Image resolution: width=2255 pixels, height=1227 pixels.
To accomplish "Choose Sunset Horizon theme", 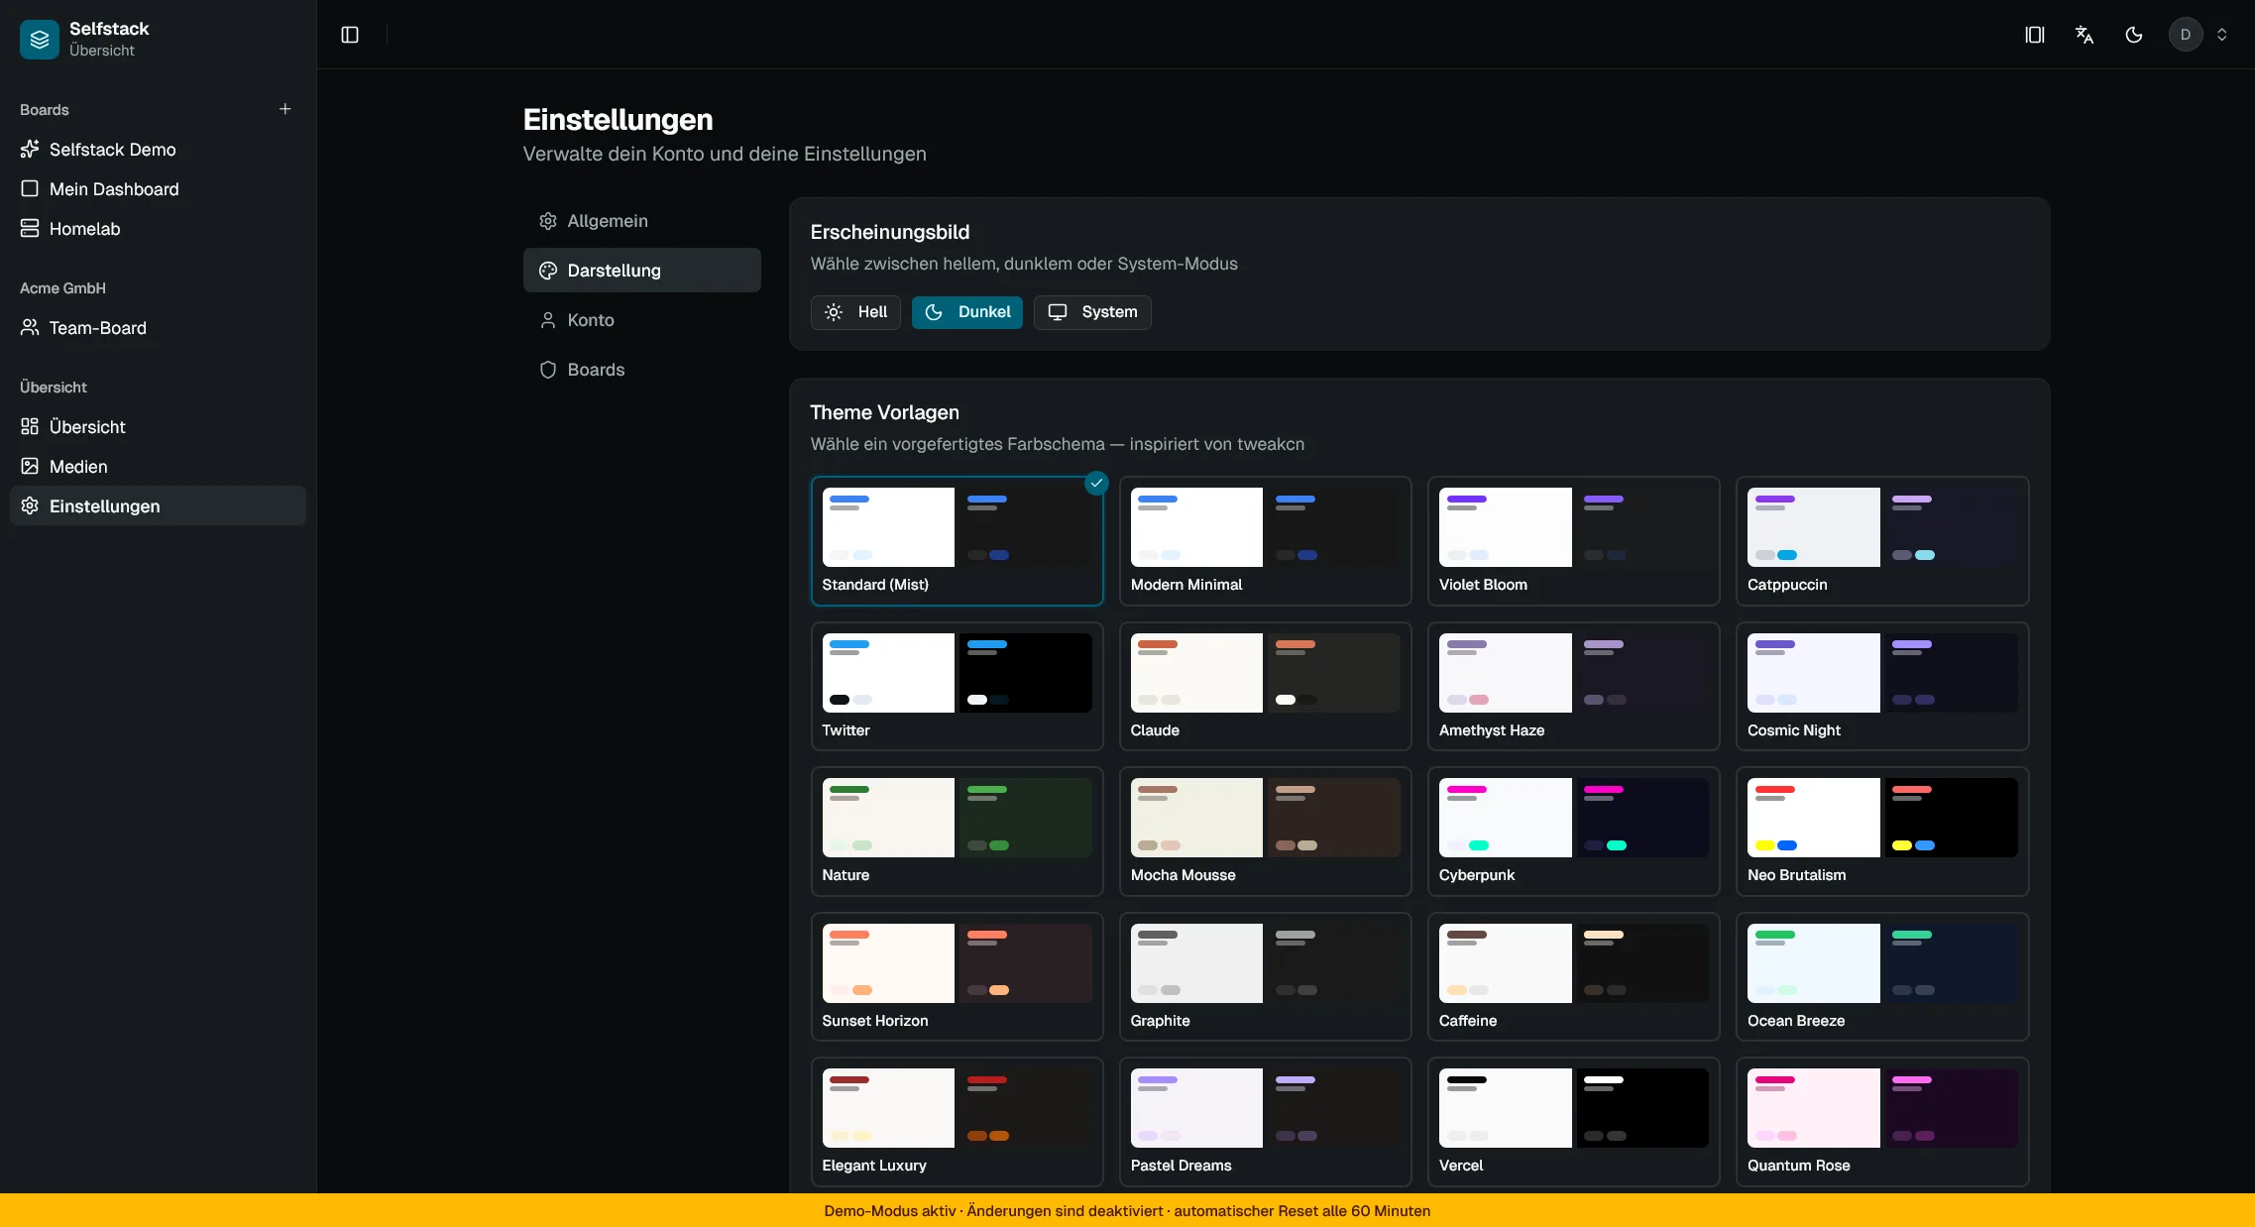I will 958,977.
